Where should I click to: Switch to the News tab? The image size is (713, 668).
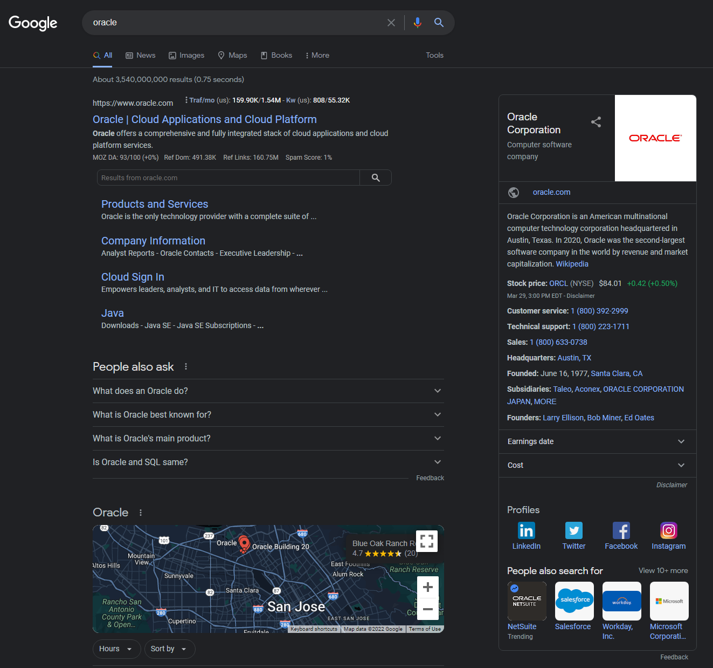[141, 55]
